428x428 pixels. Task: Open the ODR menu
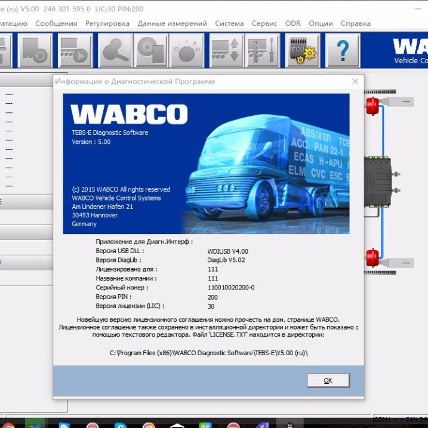[293, 23]
